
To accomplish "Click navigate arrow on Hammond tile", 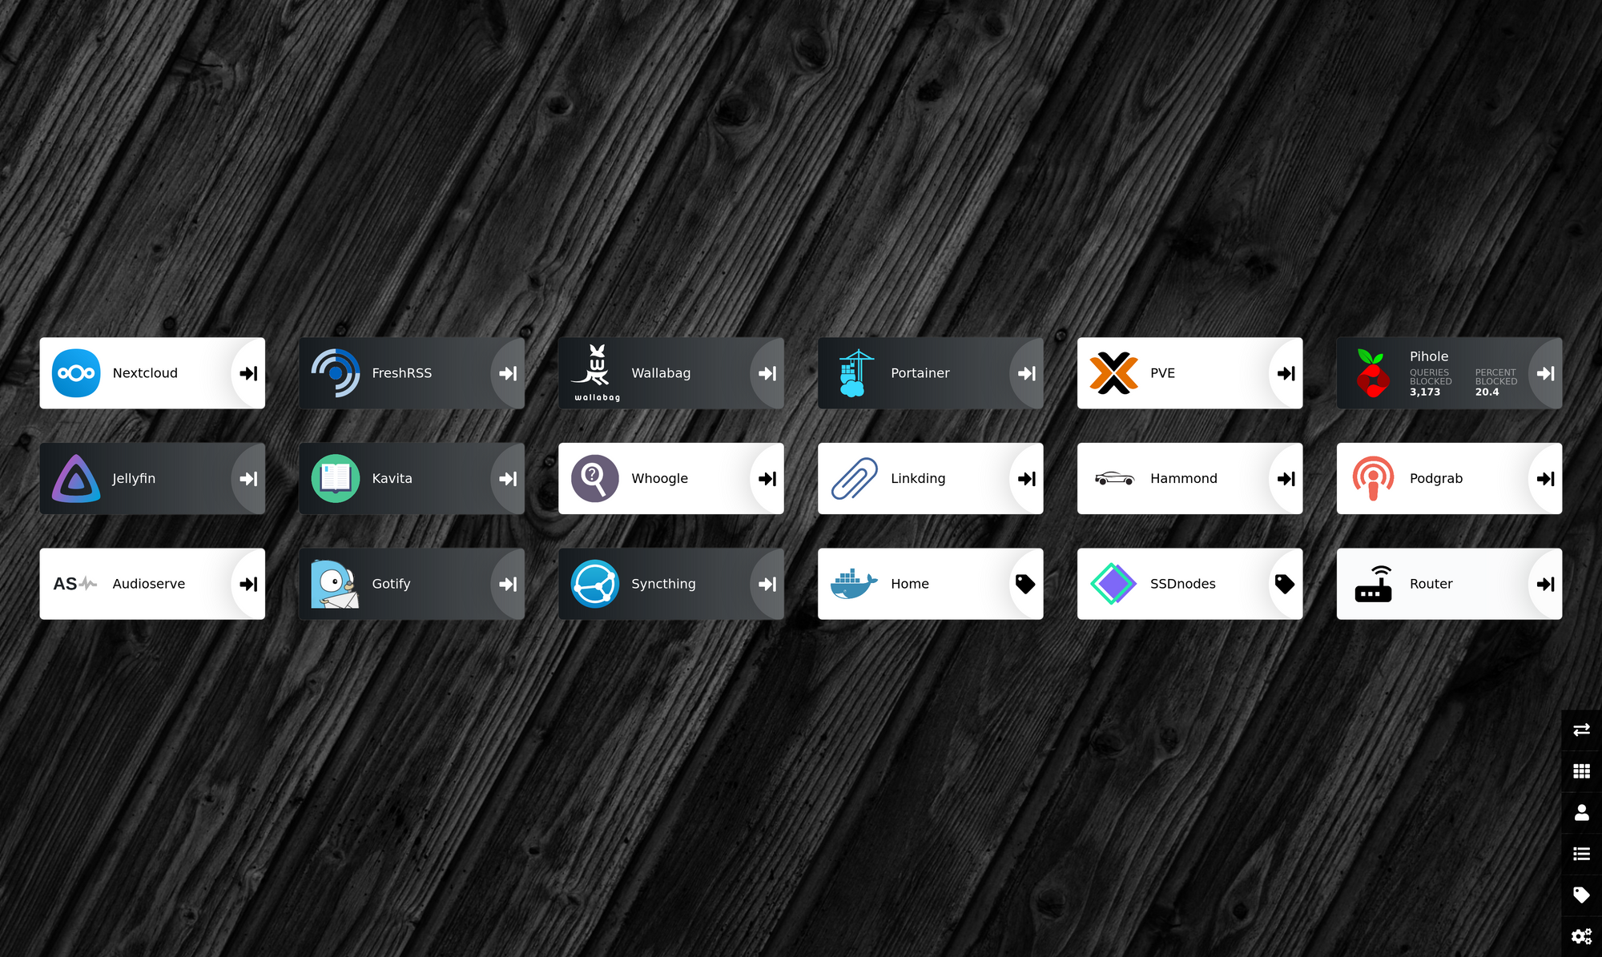I will 1286,479.
